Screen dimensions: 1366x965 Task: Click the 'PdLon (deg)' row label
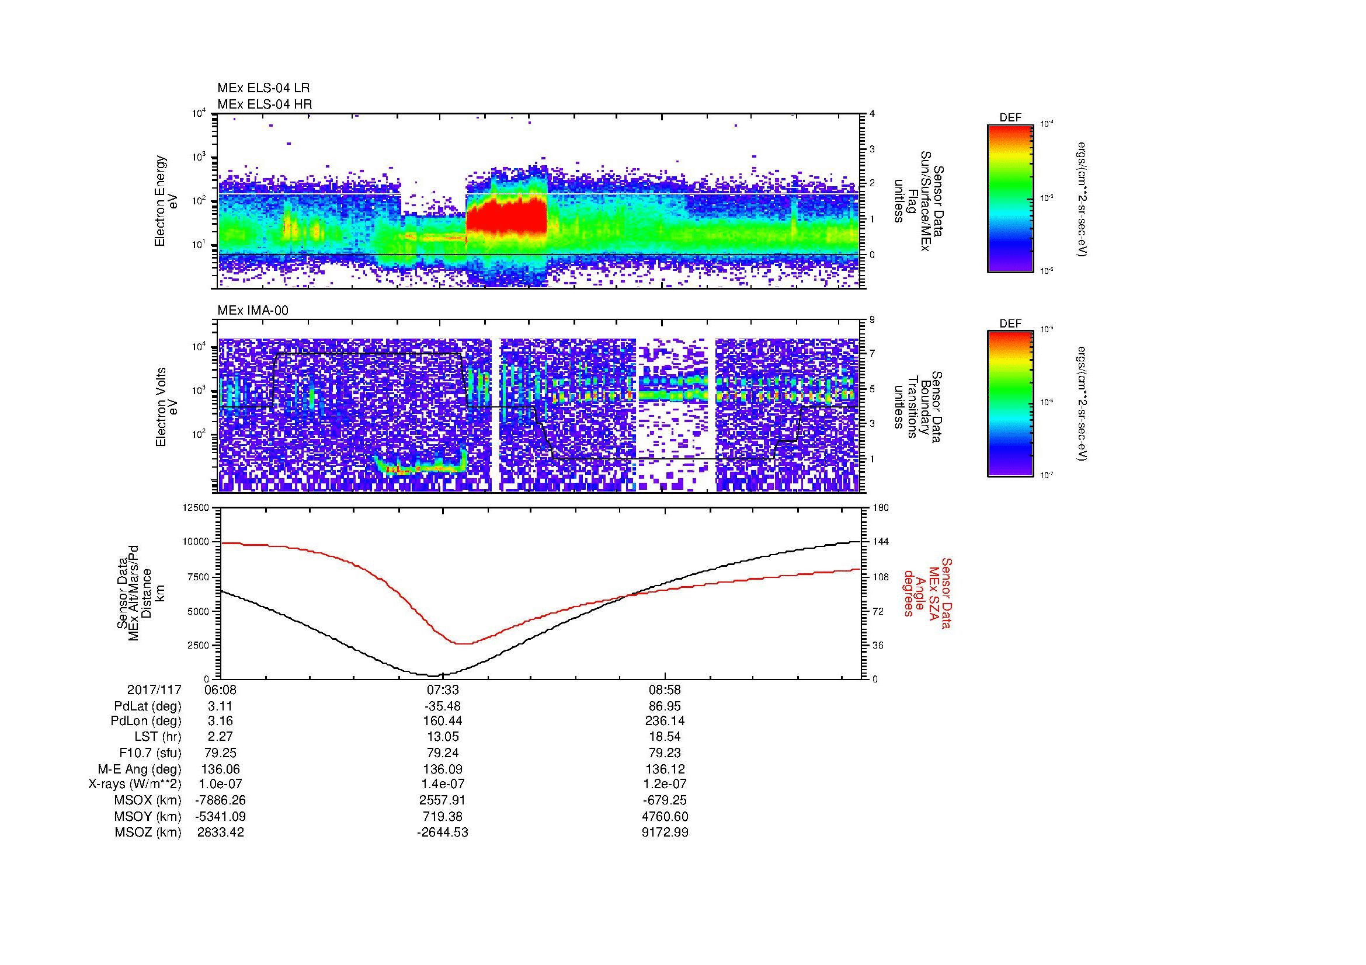pyautogui.click(x=146, y=721)
